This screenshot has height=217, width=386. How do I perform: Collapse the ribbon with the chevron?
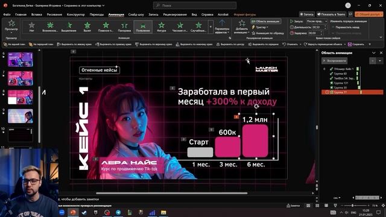[381, 37]
